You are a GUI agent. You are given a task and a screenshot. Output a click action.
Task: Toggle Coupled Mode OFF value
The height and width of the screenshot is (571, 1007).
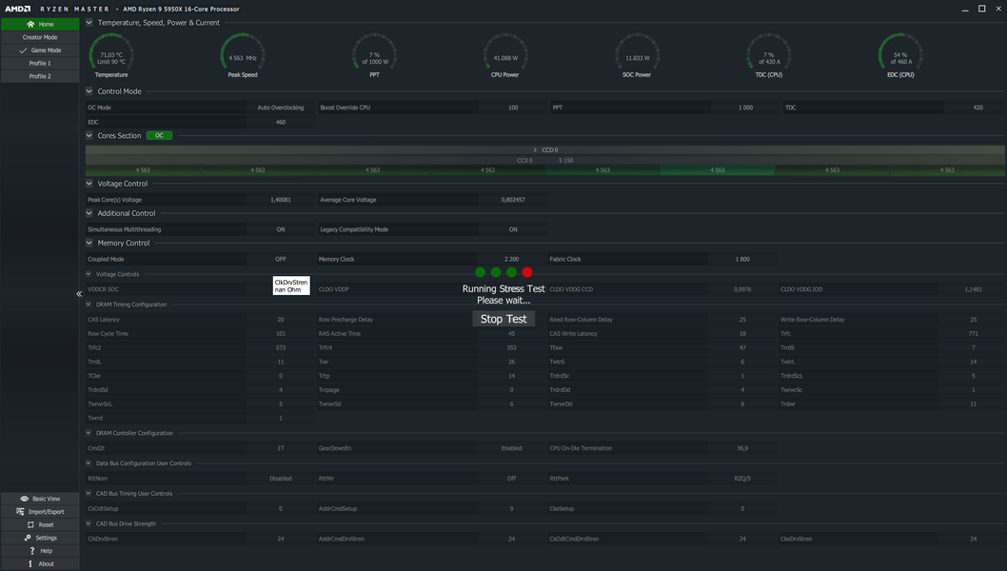281,259
